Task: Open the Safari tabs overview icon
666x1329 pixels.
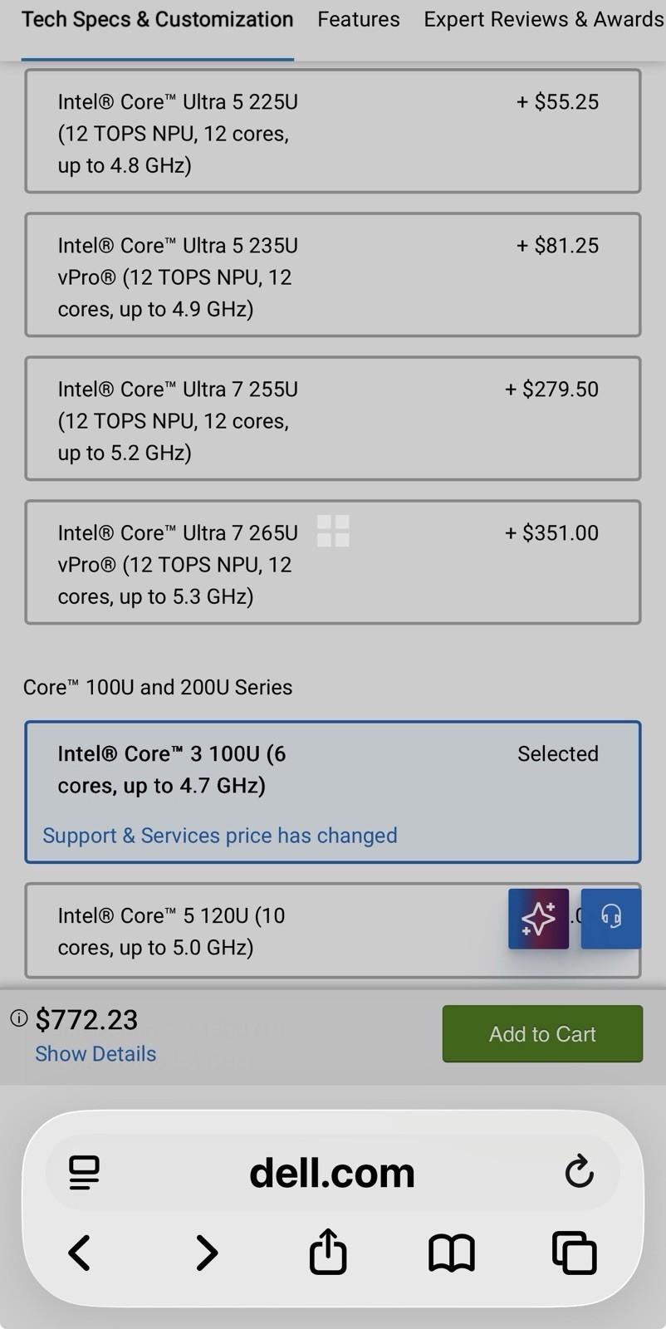Action: [575, 1253]
